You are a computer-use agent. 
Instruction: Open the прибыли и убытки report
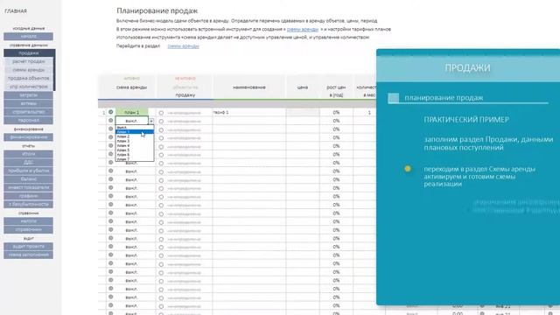tap(29, 171)
